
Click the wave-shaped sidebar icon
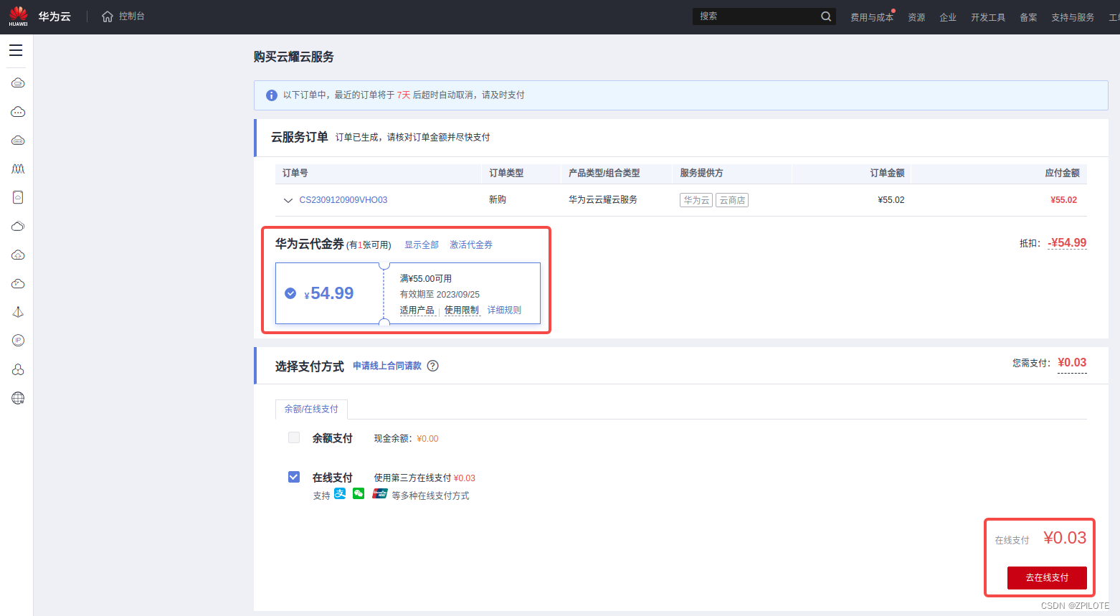tap(18, 169)
